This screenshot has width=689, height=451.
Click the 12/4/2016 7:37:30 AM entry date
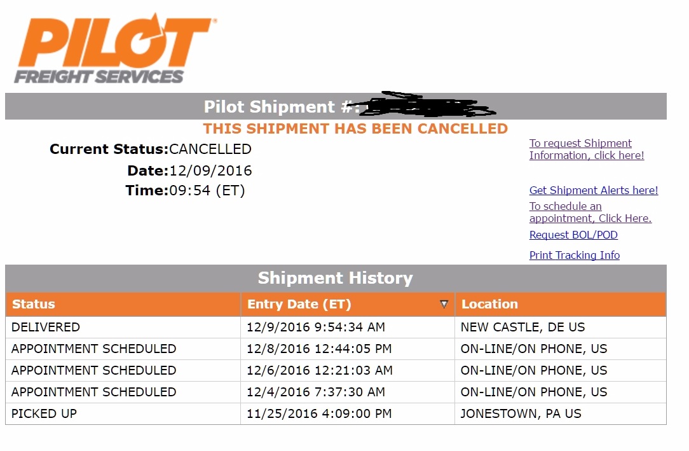pyautogui.click(x=316, y=392)
